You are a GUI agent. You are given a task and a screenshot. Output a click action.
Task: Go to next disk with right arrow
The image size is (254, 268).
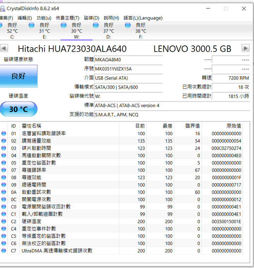pos(246,48)
